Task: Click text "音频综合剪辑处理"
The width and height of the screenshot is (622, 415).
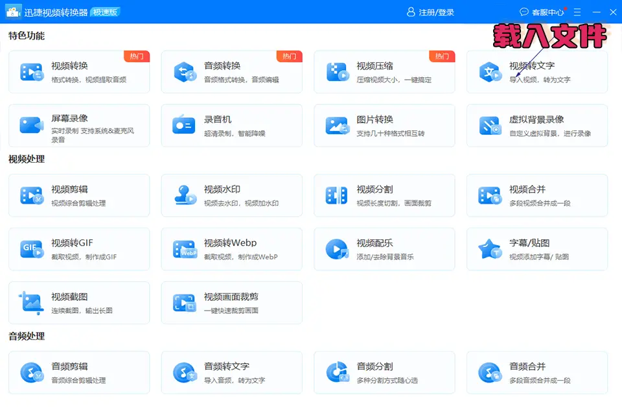Action: tap(78, 380)
